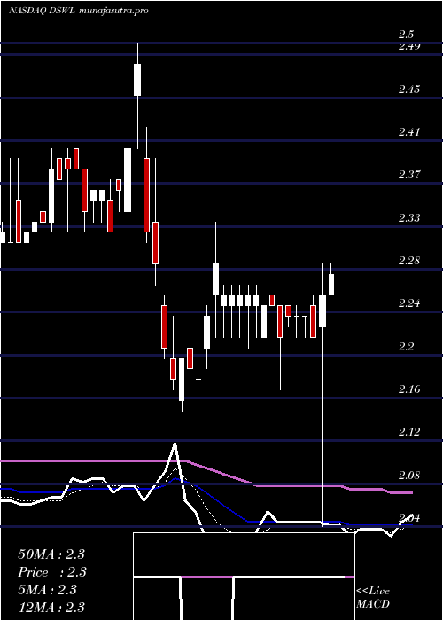Click the 2.16 price axis label
The image size is (443, 621).
point(408,389)
